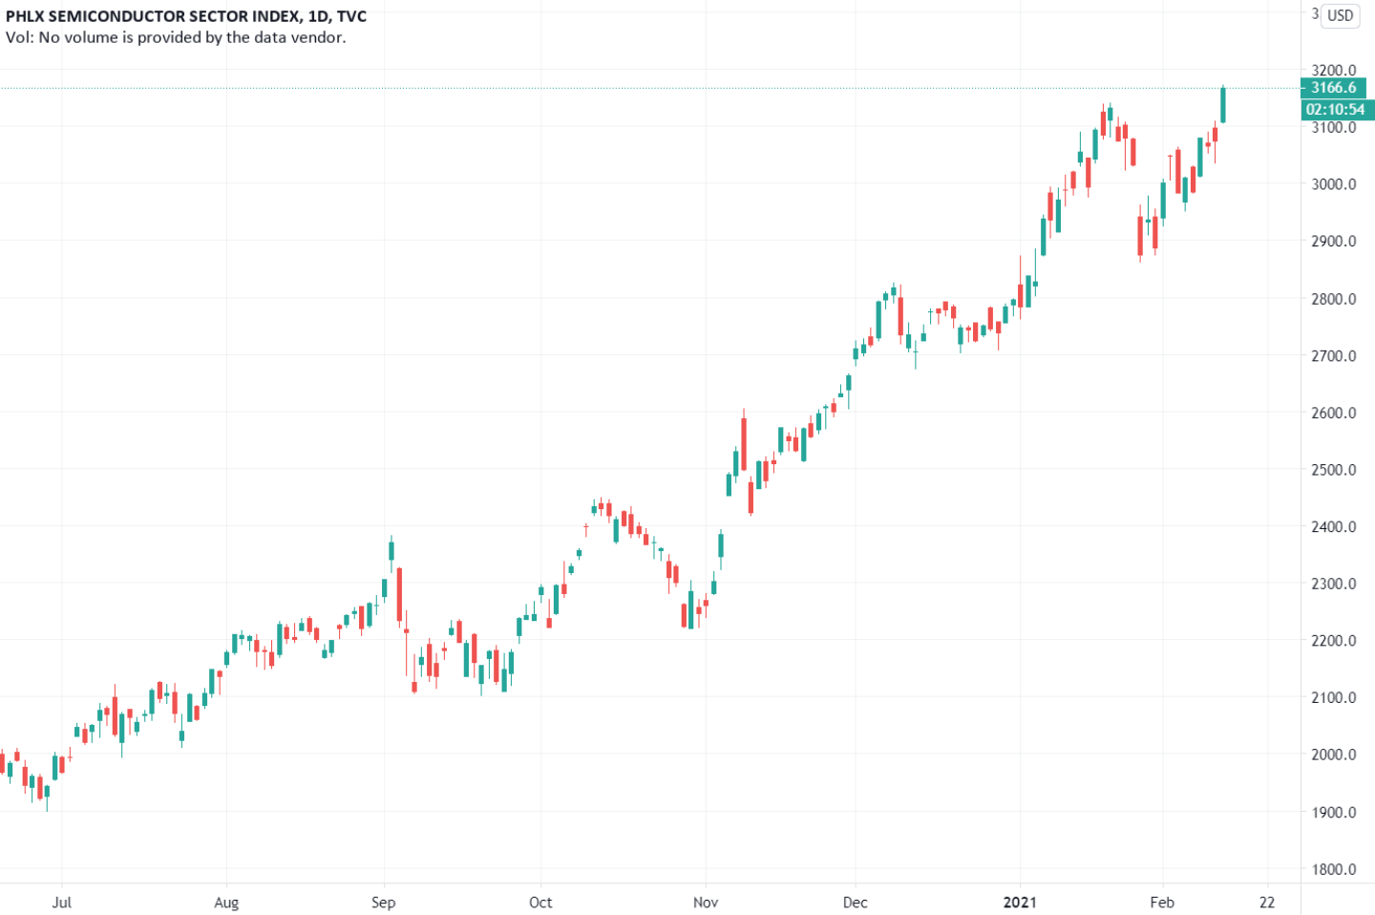Screen dimensions: 1375x915
Task: Select the latest green candle near 3166
Action: coord(1223,104)
